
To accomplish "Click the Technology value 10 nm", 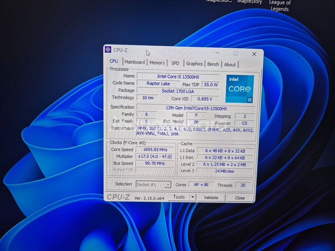I will [x=148, y=98].
